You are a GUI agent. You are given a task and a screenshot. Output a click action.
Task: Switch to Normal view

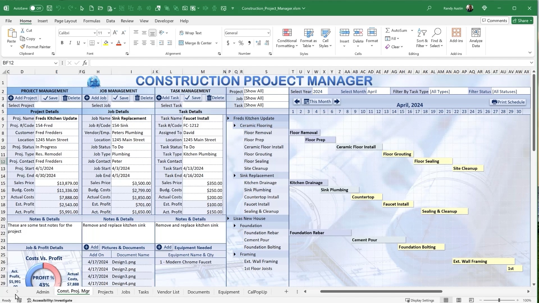click(x=446, y=300)
